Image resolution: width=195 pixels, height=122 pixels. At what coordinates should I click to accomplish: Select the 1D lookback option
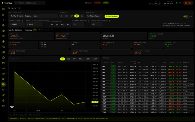tap(61, 16)
